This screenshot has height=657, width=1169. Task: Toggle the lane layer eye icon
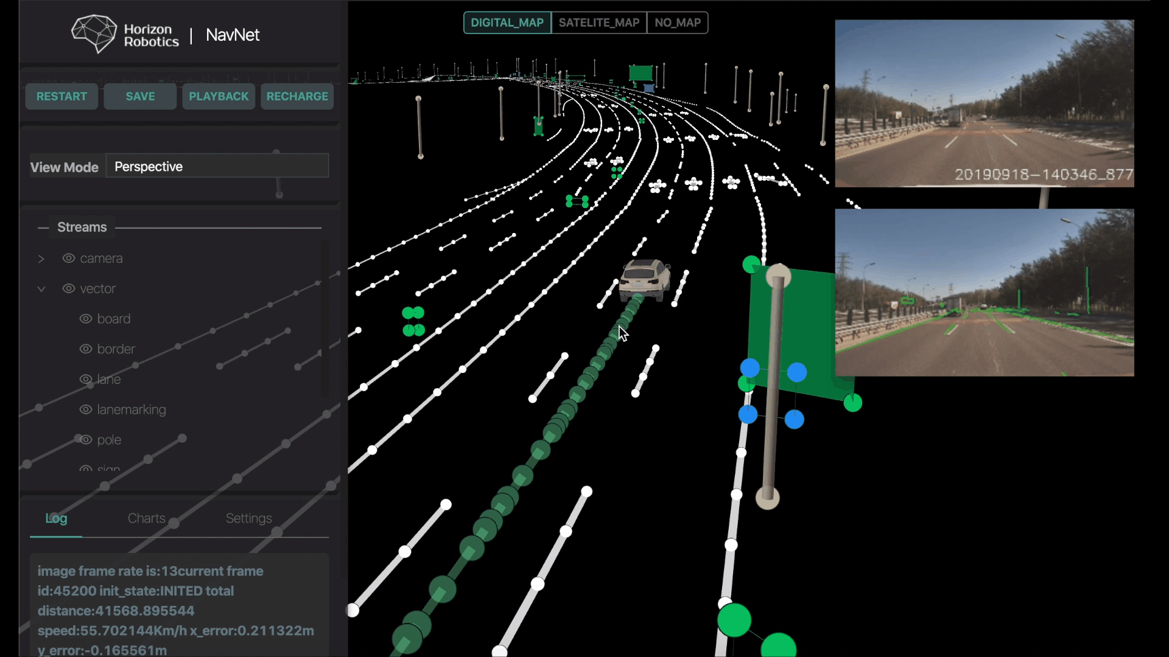[86, 379]
